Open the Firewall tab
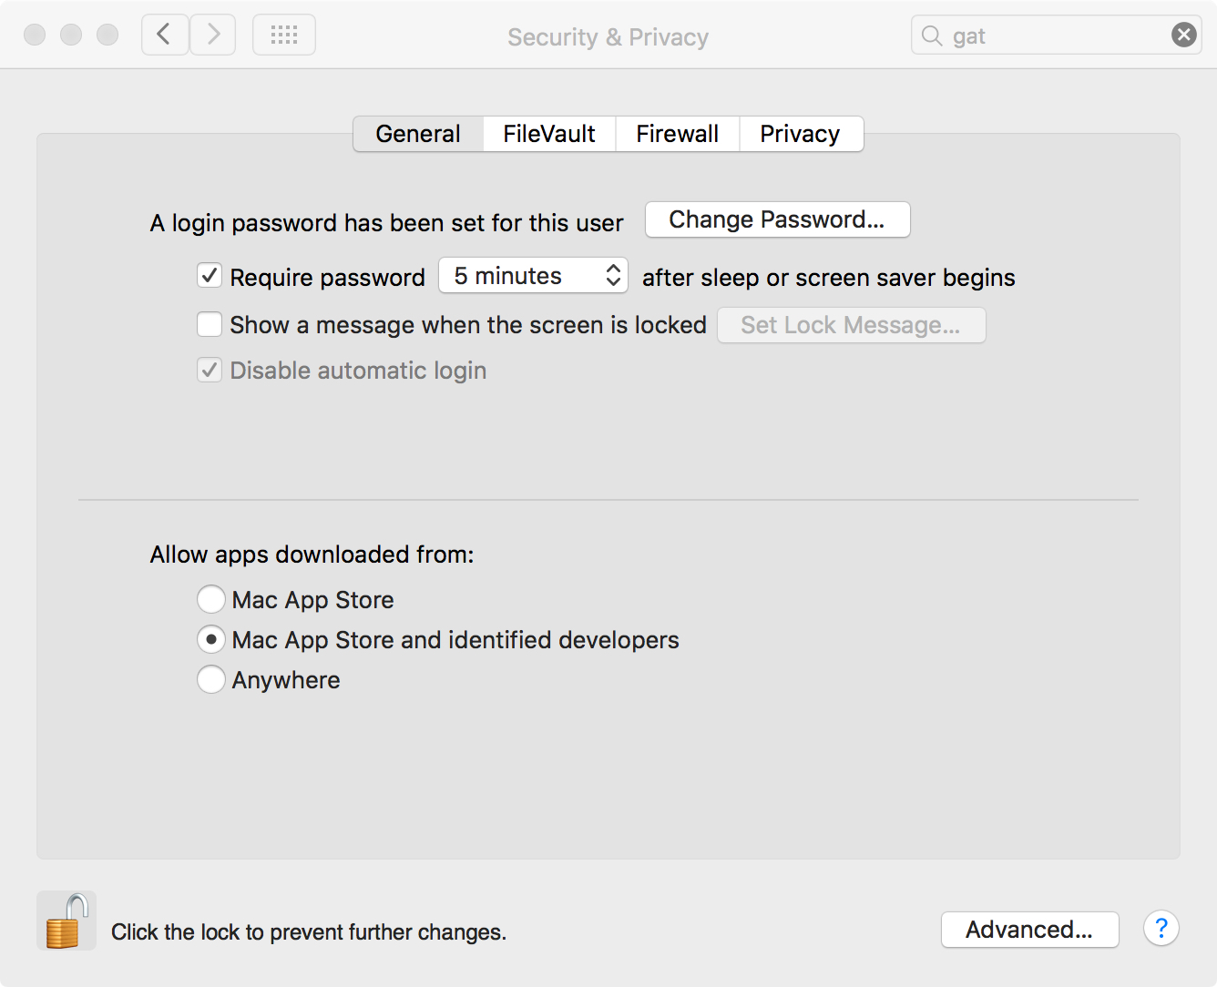Viewport: 1217px width, 987px height. click(x=677, y=134)
